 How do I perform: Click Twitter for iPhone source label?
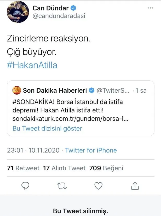click(x=92, y=150)
